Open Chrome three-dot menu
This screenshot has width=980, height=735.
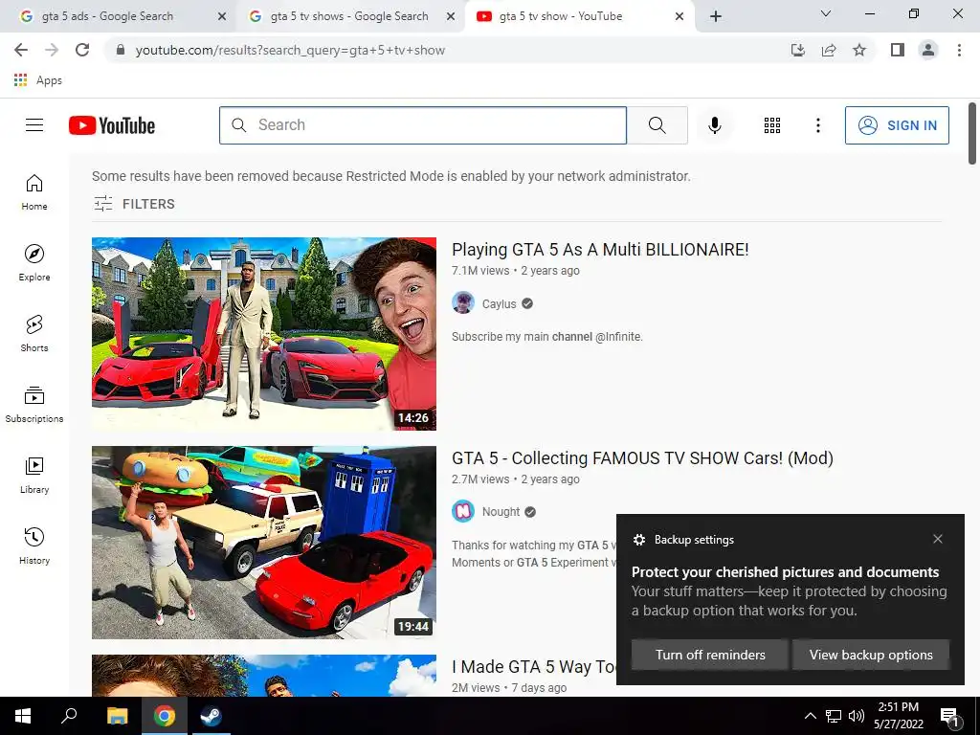click(x=959, y=50)
